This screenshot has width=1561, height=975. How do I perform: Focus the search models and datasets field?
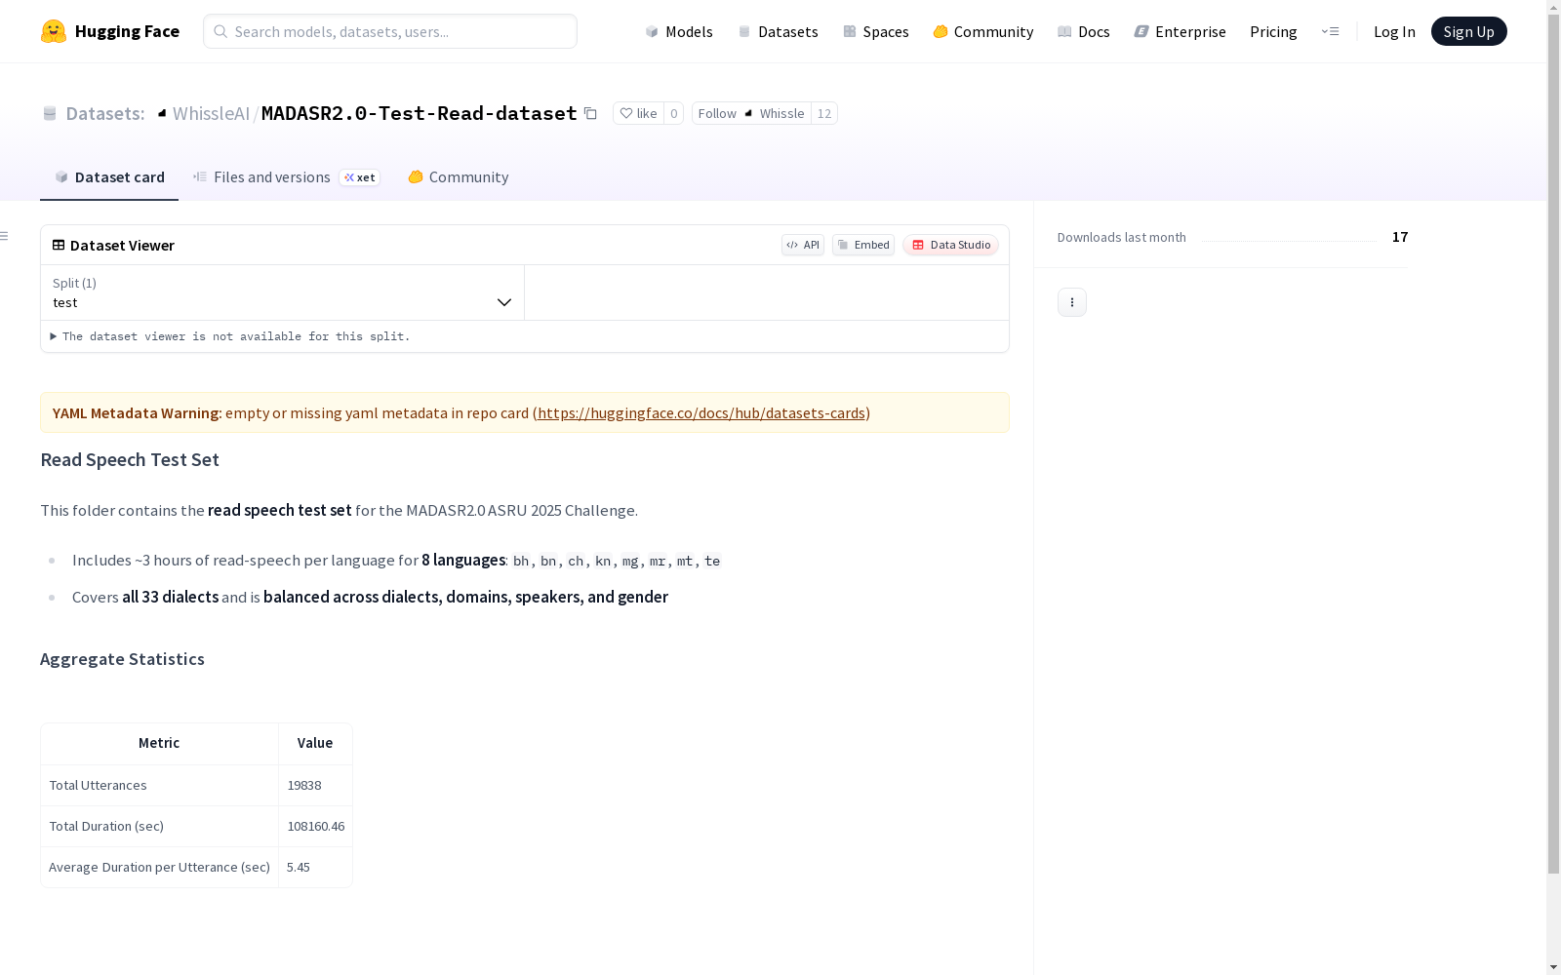[390, 31]
